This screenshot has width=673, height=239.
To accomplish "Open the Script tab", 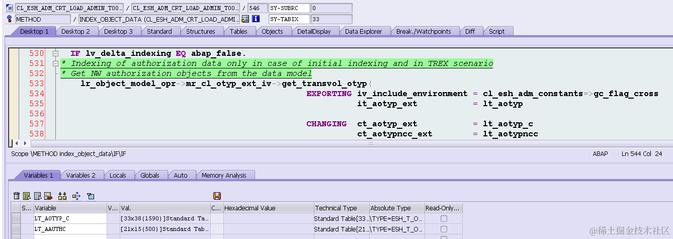I will [x=496, y=31].
